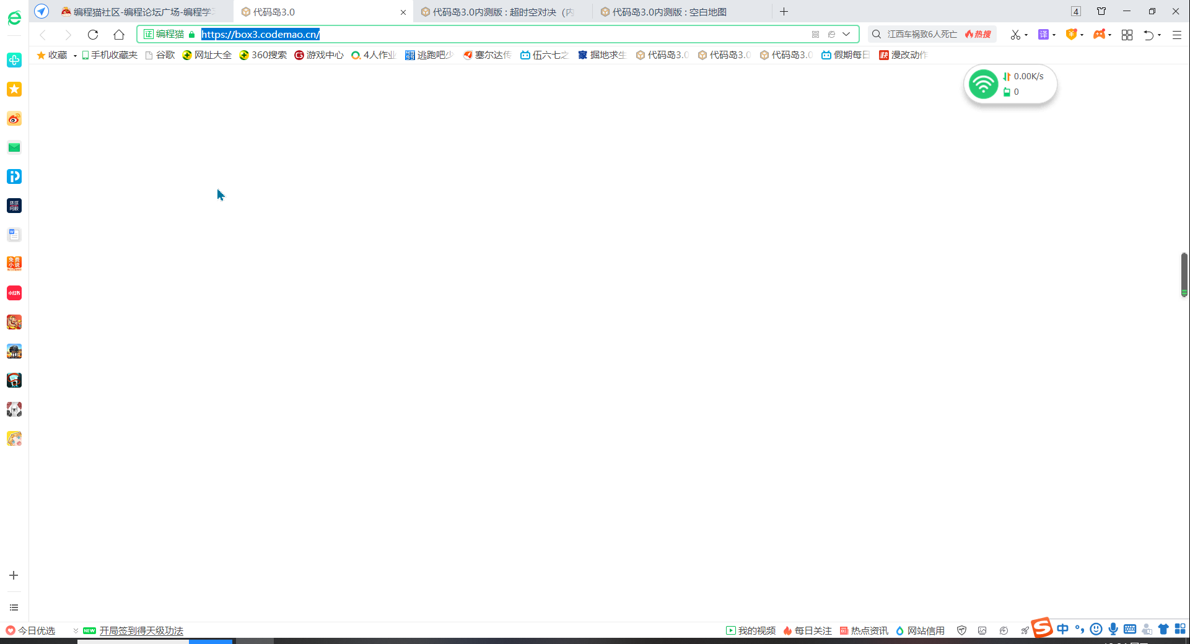
Task: Expand the game extension dropdown arrow
Action: [x=1110, y=35]
